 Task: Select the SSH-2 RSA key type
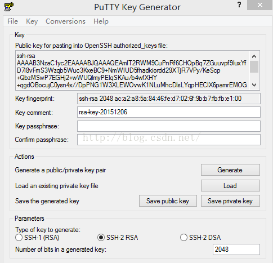101,238
